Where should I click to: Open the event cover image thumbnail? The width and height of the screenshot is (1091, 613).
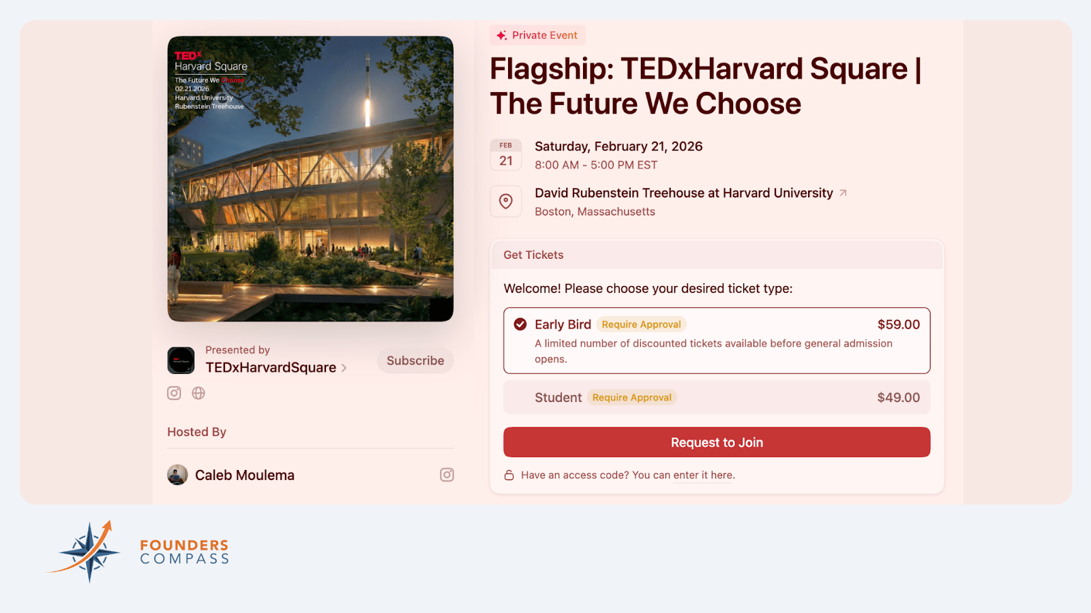click(310, 178)
